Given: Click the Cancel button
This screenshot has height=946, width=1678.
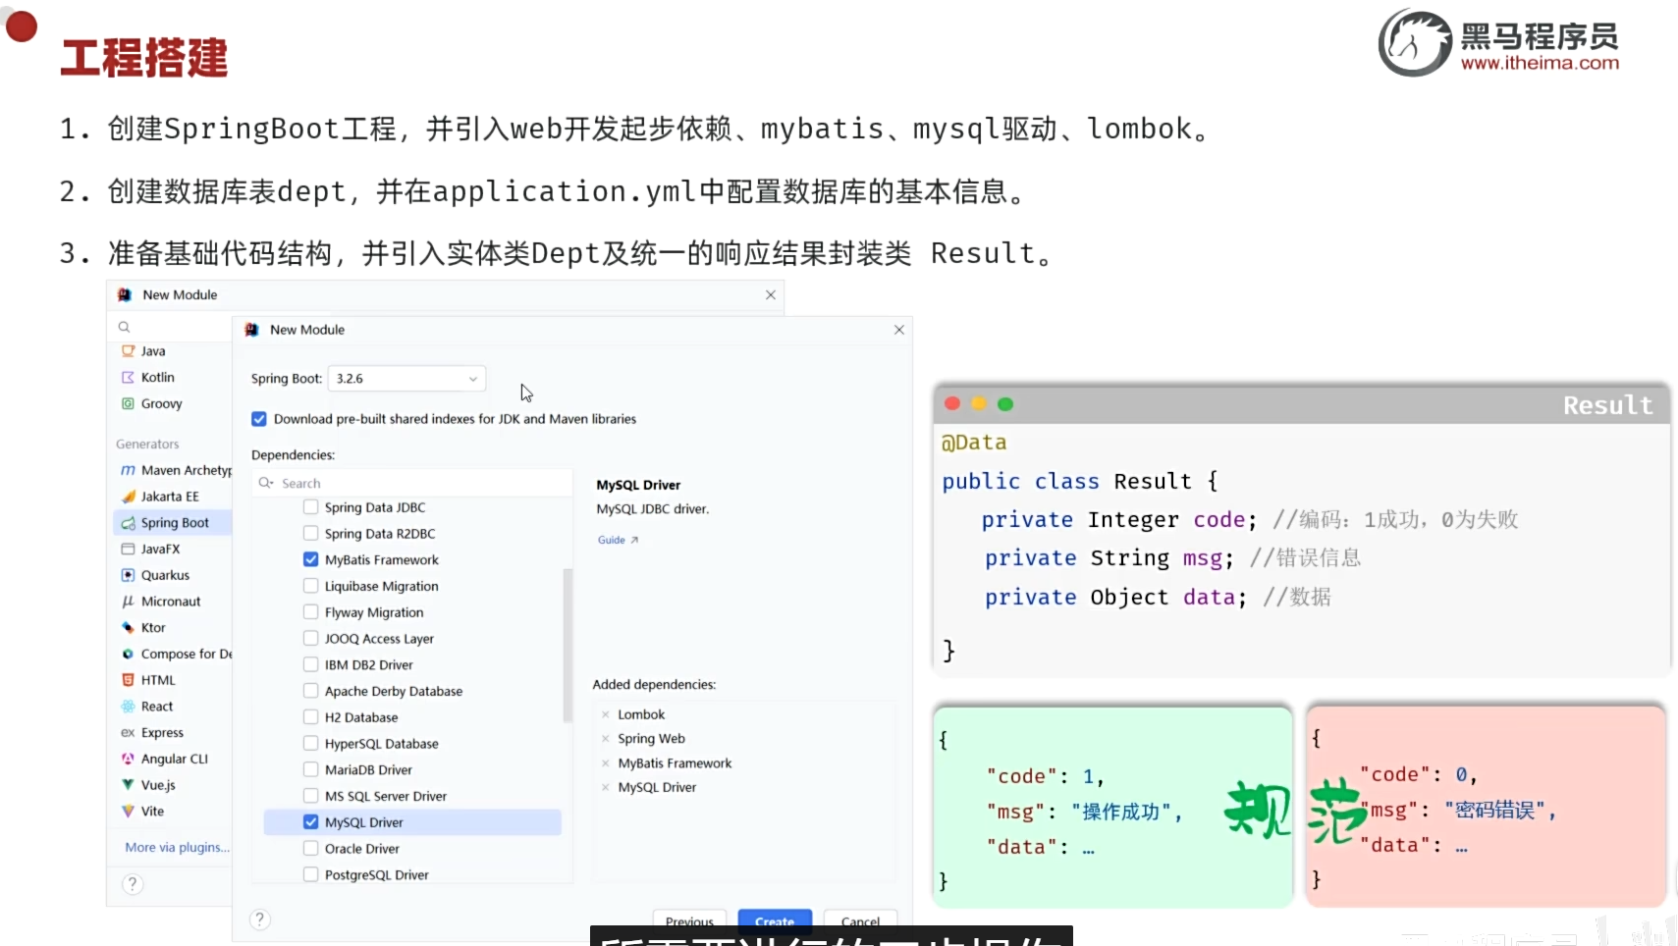Looking at the screenshot, I should (860, 920).
